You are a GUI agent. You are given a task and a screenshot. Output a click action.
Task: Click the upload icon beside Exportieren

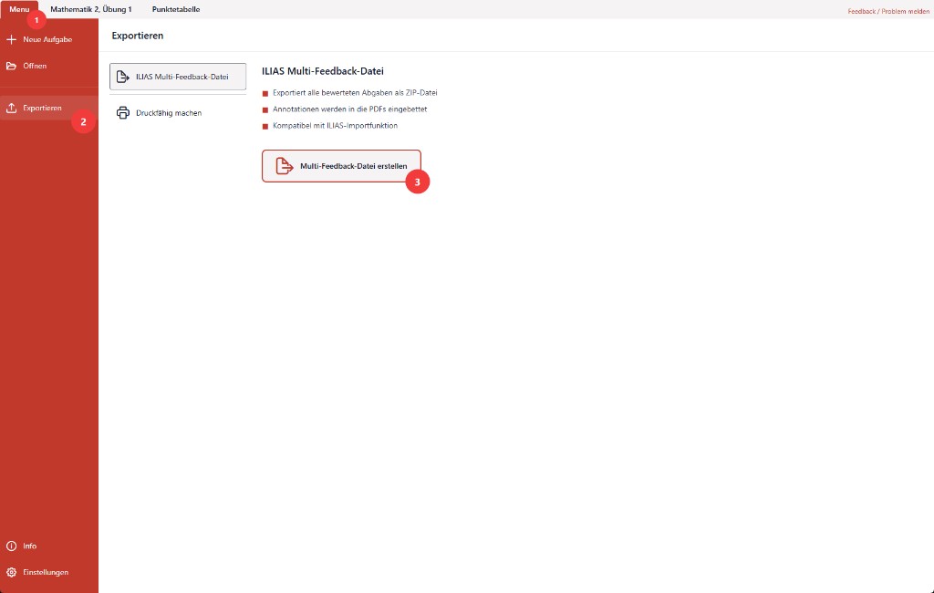[x=11, y=108]
